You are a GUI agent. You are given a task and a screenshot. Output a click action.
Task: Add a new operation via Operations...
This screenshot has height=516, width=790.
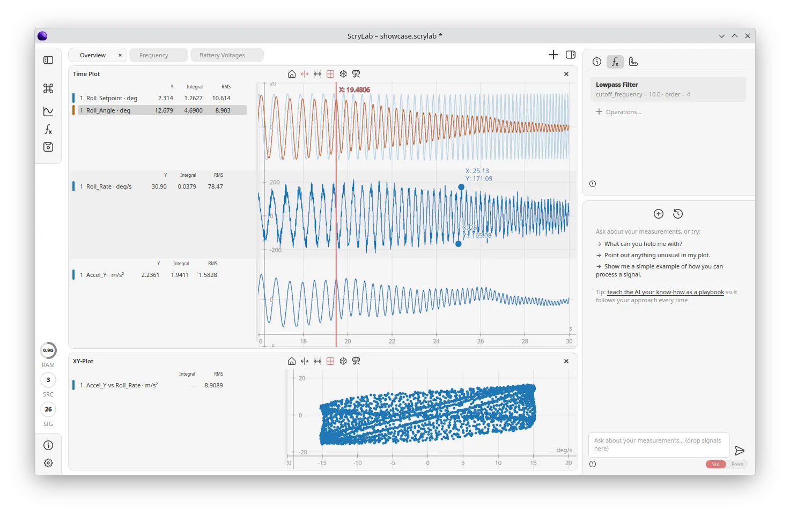point(618,112)
